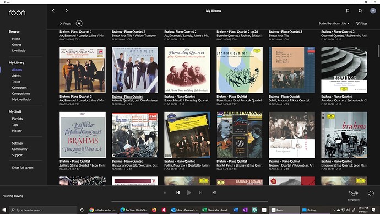Click artist text Bernathova, Eva / Janacek Quartet
Viewport: 380px width, 214px height.
pyautogui.click(x=239, y=100)
